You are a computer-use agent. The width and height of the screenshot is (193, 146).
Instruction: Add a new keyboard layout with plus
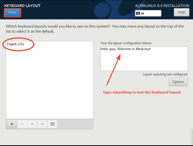(12, 124)
